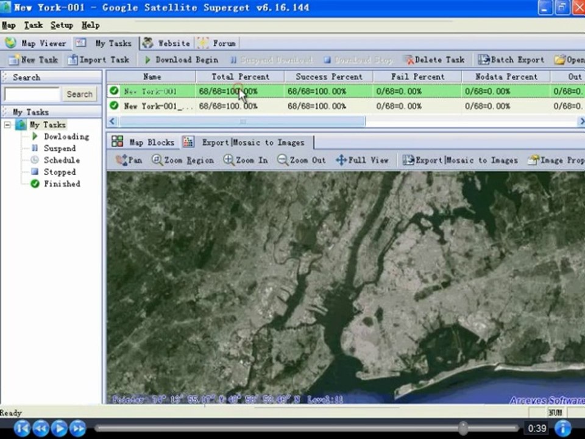Click the Download Stop icon
The width and height of the screenshot is (585, 439).
(x=327, y=60)
